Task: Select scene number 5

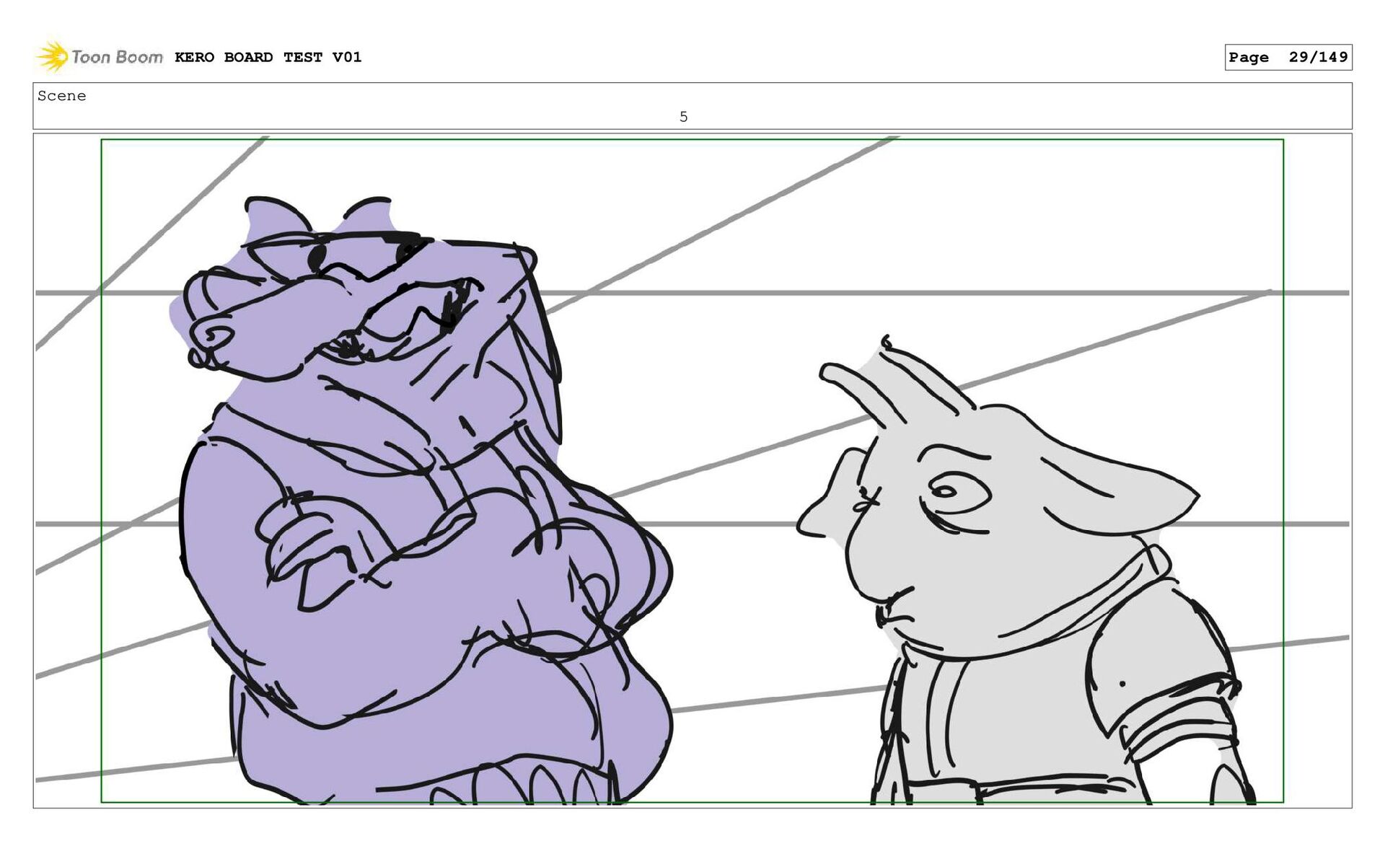Action: click(683, 117)
